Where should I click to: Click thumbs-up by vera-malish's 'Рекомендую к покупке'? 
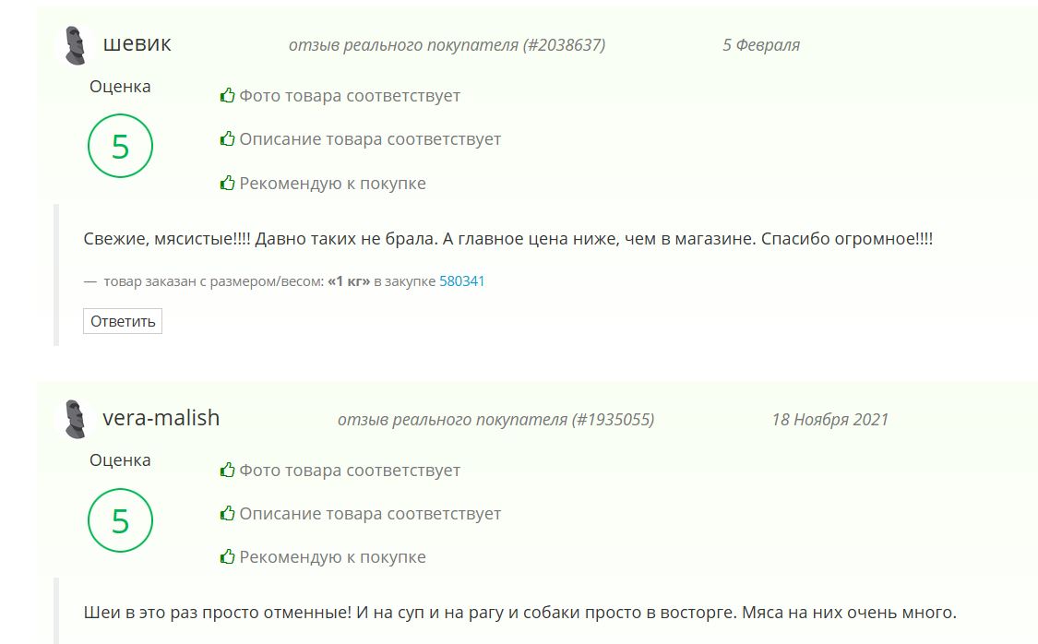point(227,556)
